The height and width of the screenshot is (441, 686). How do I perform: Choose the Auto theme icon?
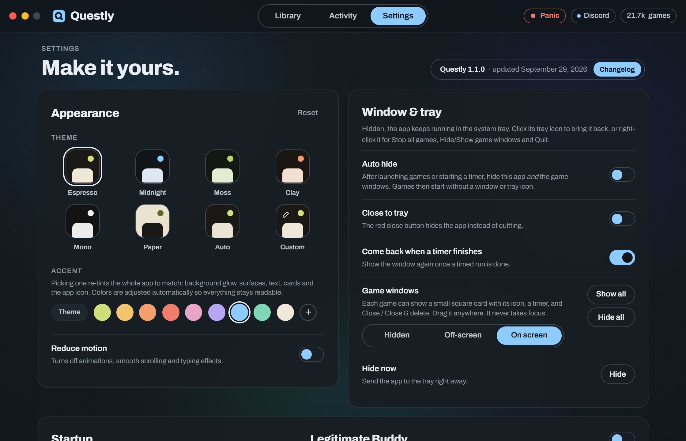coord(222,221)
